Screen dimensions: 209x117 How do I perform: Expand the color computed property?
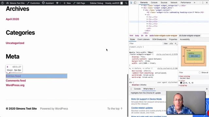pos(179,81)
